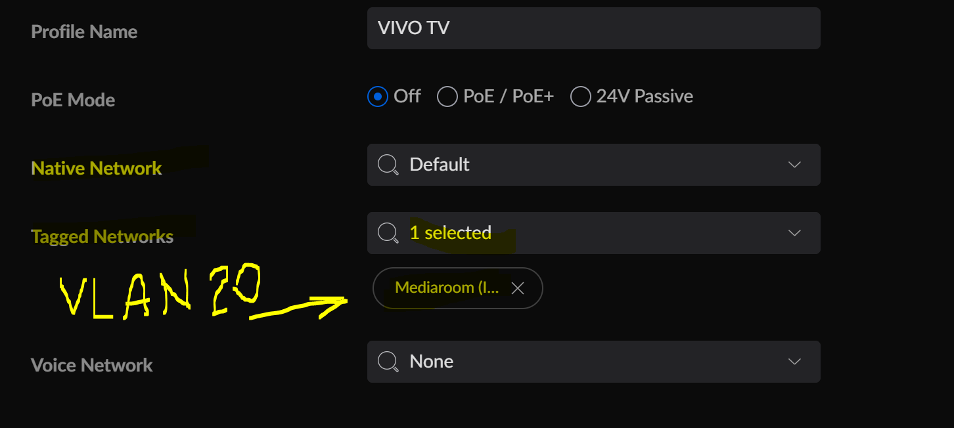This screenshot has width=954, height=428.
Task: Remove the Mediaroom tag with its X icon
Action: [518, 288]
